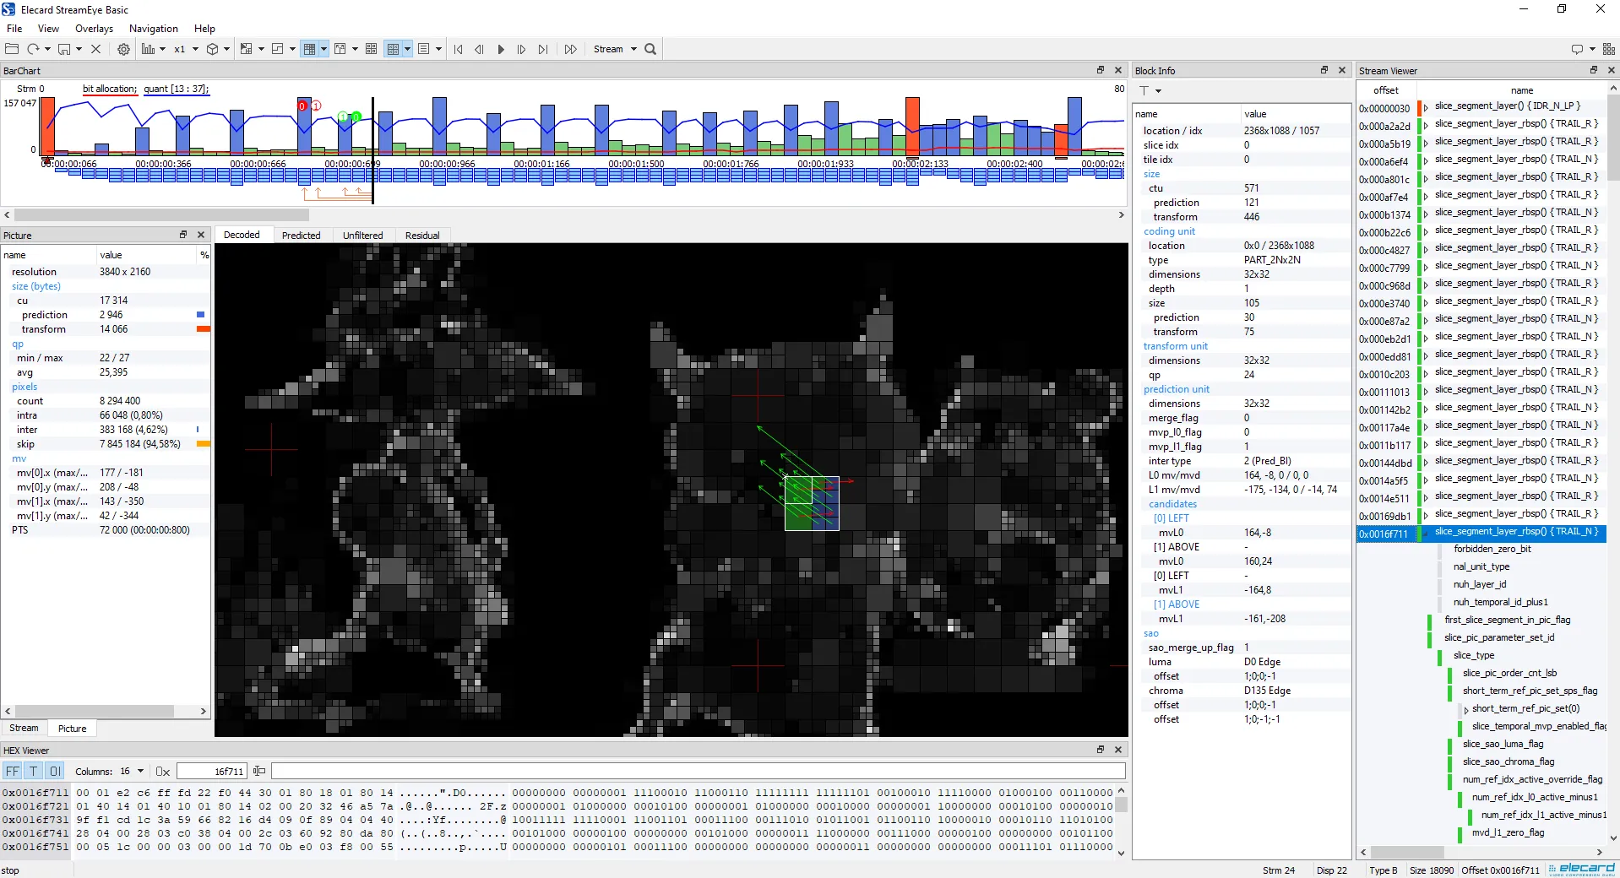The height and width of the screenshot is (878, 1620).
Task: Expand the short_term_ref_pic_set(0) tree node
Action: pos(1465,709)
